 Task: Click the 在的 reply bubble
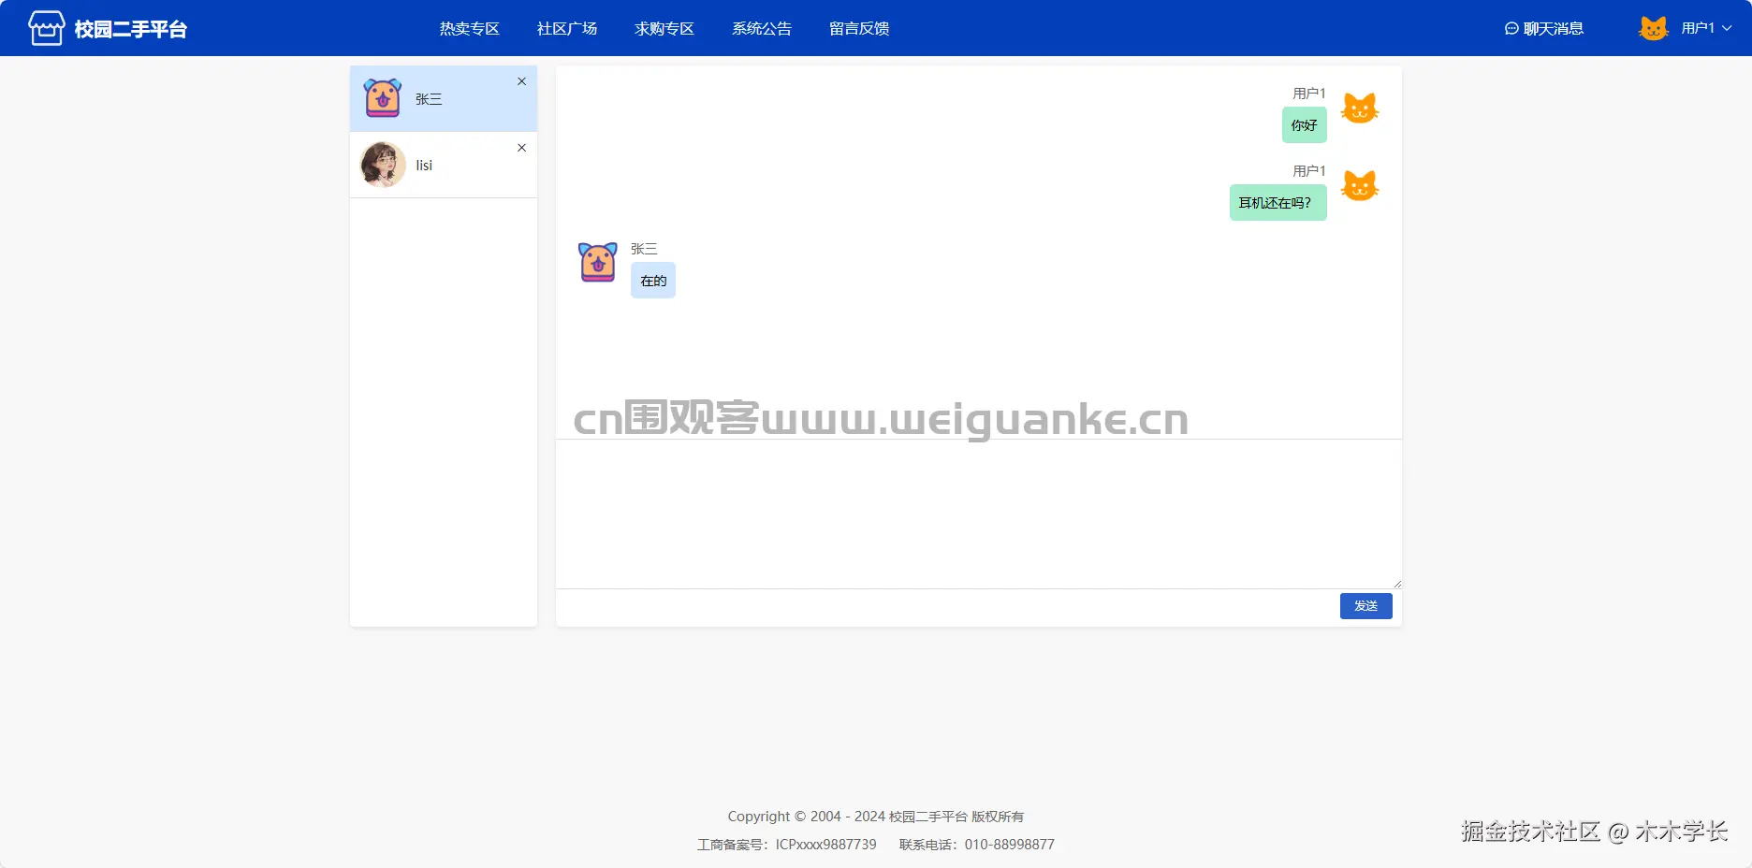pos(653,281)
